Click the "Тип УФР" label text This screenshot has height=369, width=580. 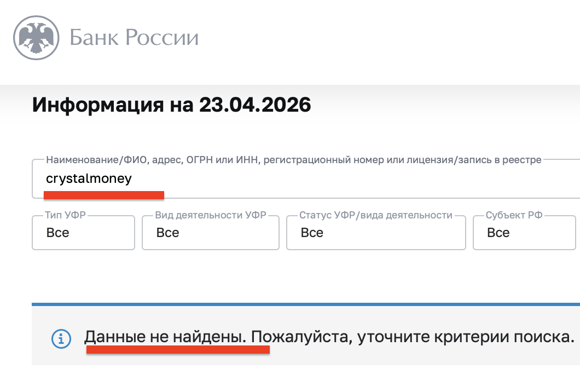pos(66,215)
